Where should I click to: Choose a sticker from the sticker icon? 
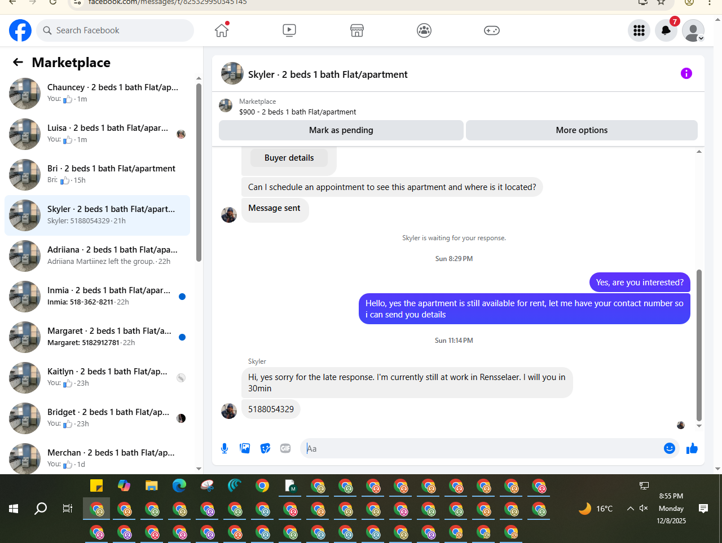pyautogui.click(x=265, y=448)
